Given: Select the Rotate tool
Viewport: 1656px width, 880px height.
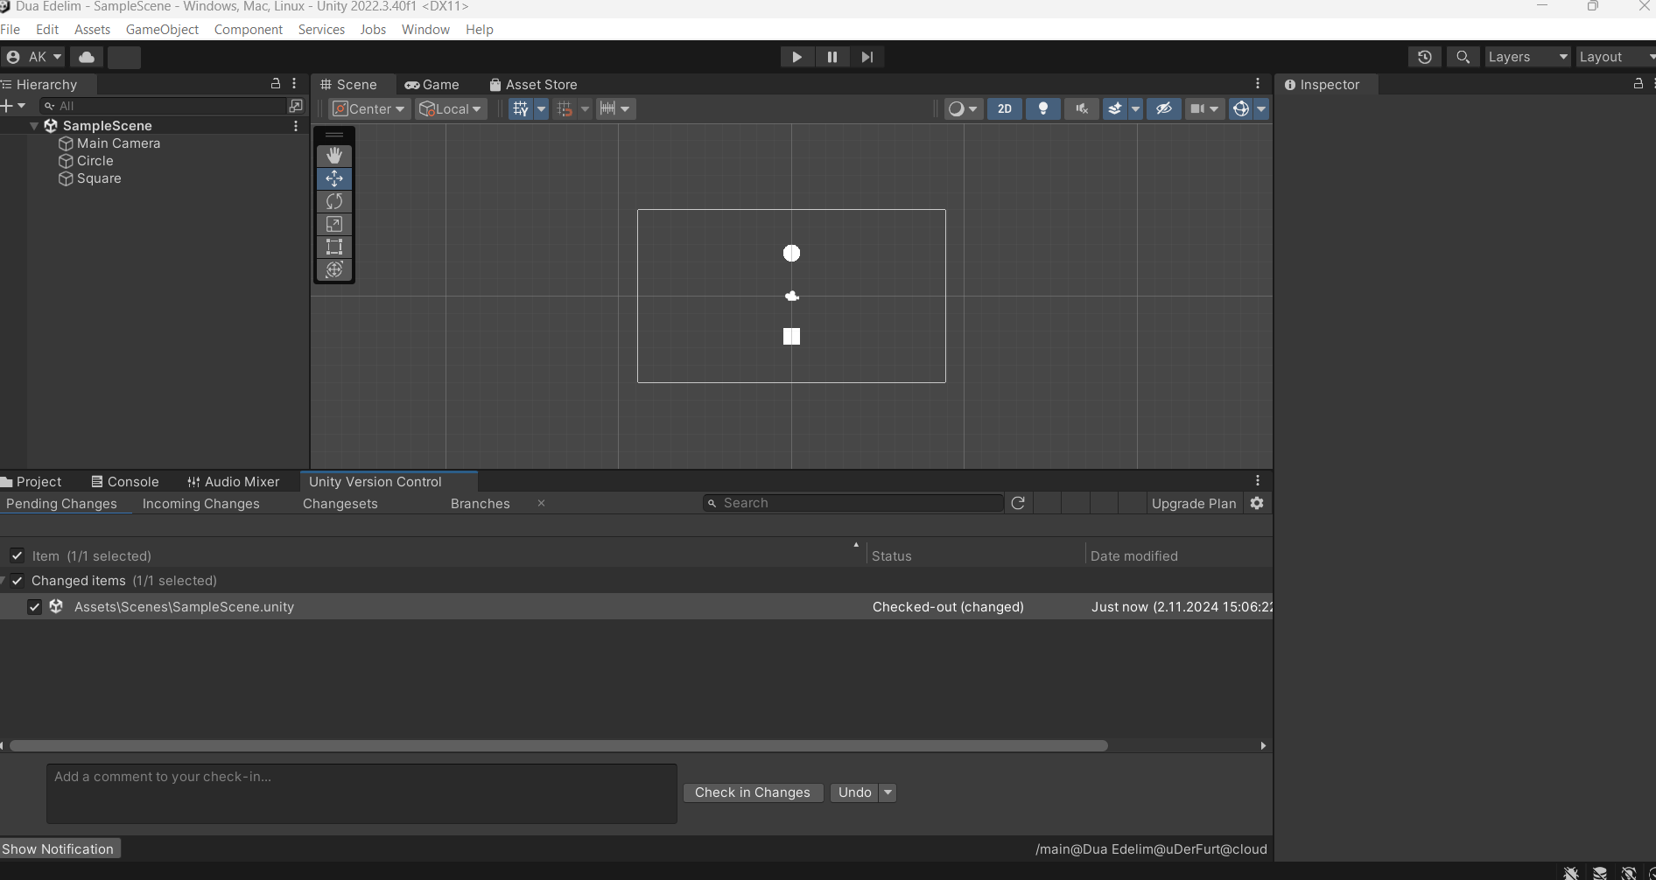Looking at the screenshot, I should [334, 201].
